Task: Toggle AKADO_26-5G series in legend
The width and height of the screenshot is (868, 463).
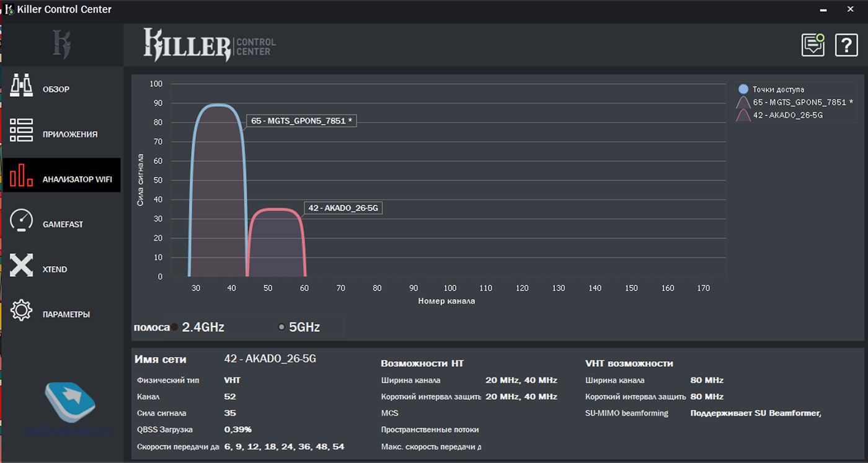Action: (x=787, y=115)
